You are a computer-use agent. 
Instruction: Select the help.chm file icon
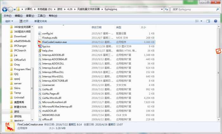coord(40,51)
